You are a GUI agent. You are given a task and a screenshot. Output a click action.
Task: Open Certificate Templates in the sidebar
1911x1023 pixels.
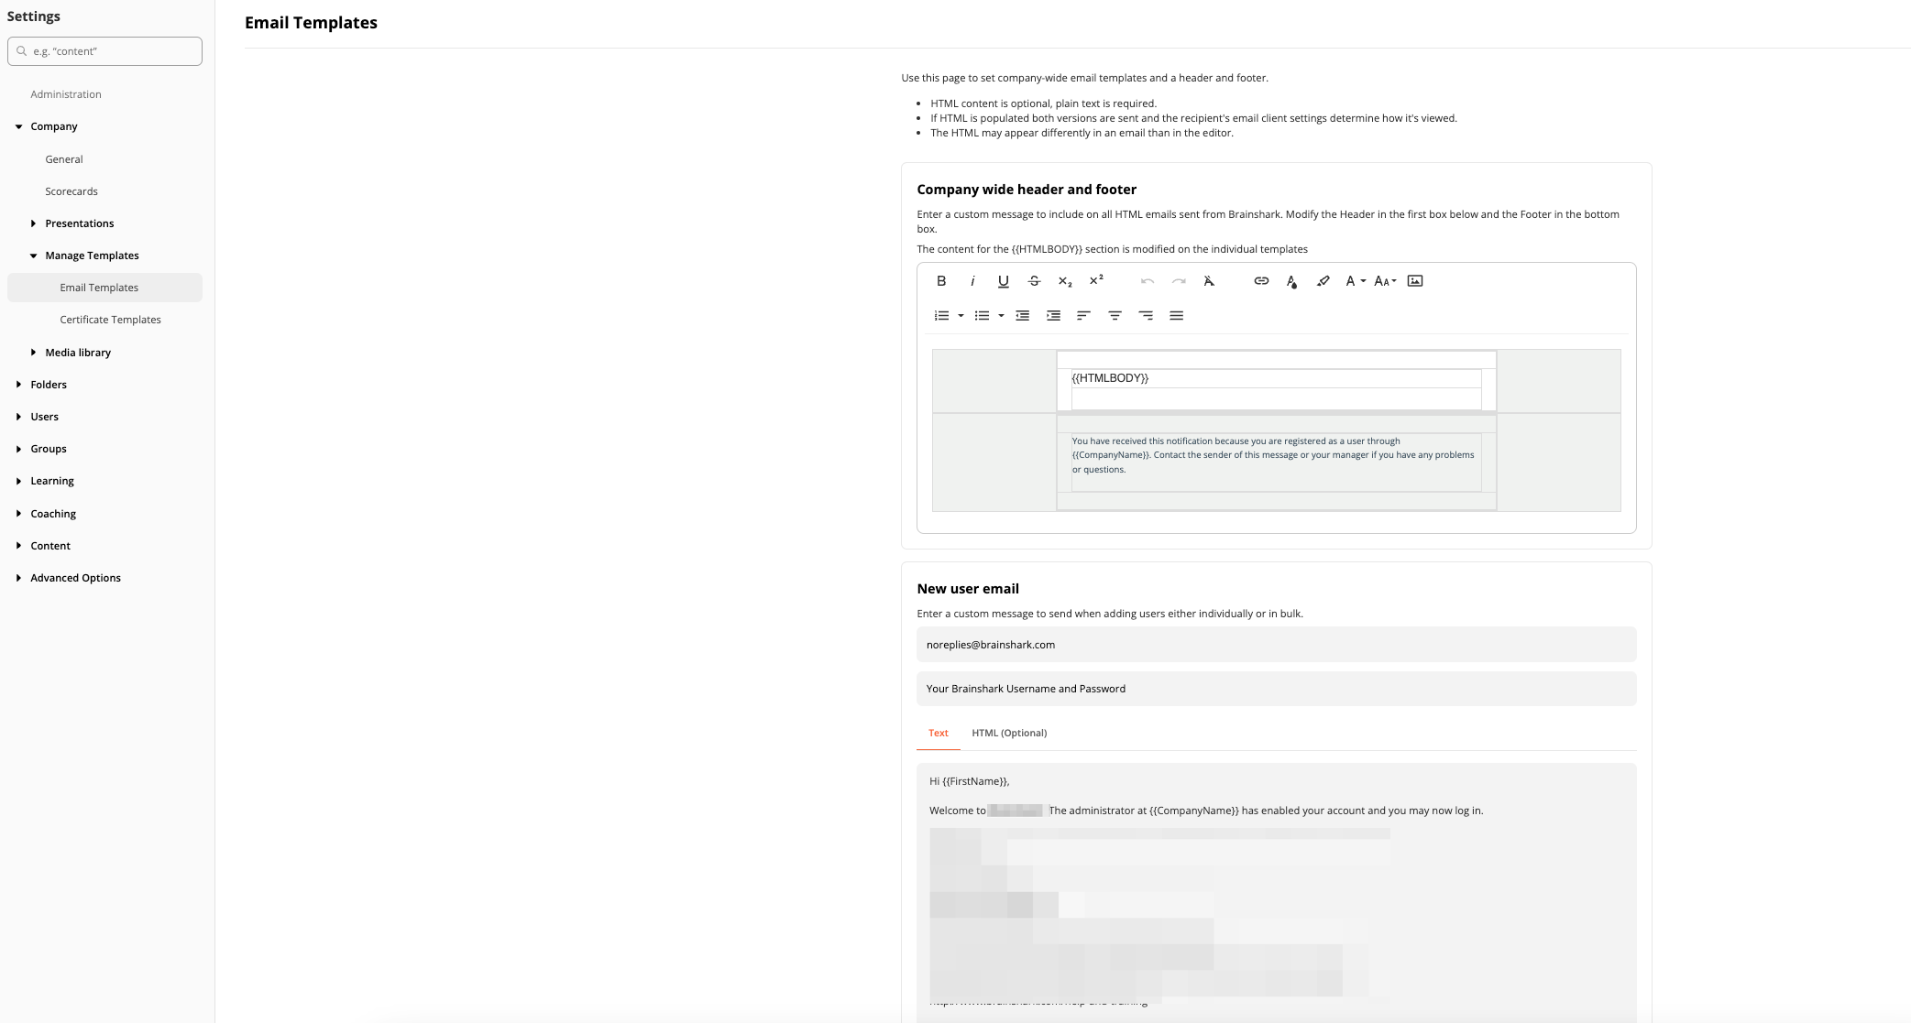point(110,320)
